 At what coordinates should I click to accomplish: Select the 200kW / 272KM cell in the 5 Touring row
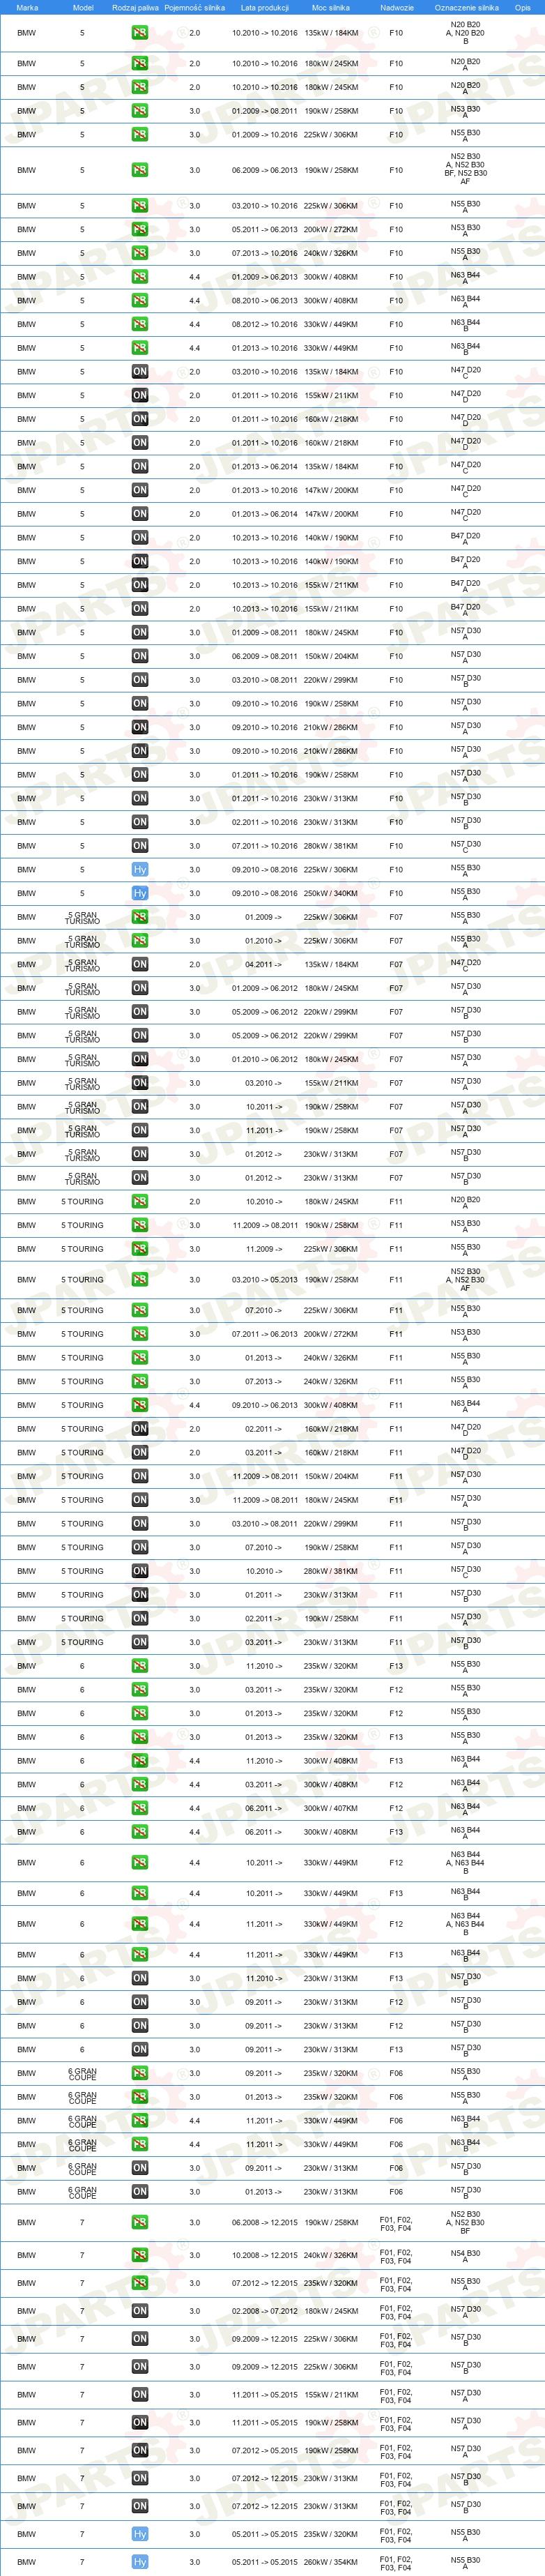tap(331, 1334)
